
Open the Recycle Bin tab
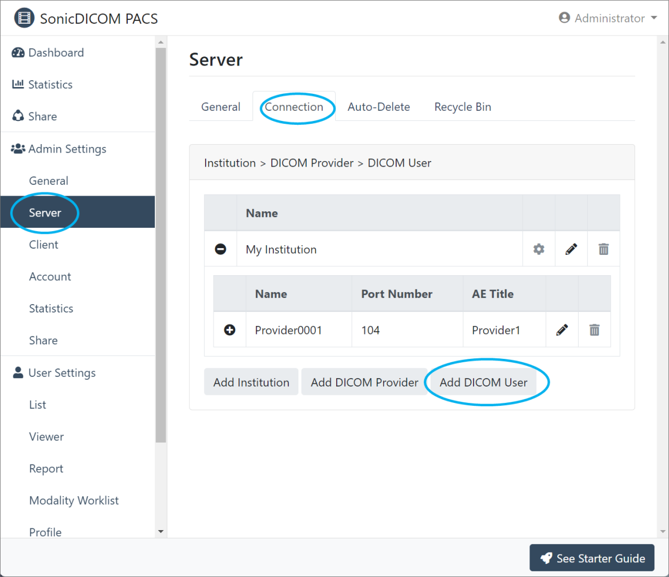click(462, 106)
